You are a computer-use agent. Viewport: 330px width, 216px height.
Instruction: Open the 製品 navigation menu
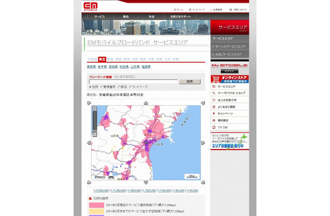pyautogui.click(x=126, y=16)
